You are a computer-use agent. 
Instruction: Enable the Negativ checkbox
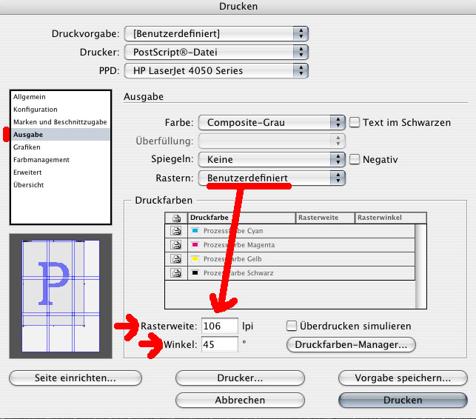coord(355,159)
